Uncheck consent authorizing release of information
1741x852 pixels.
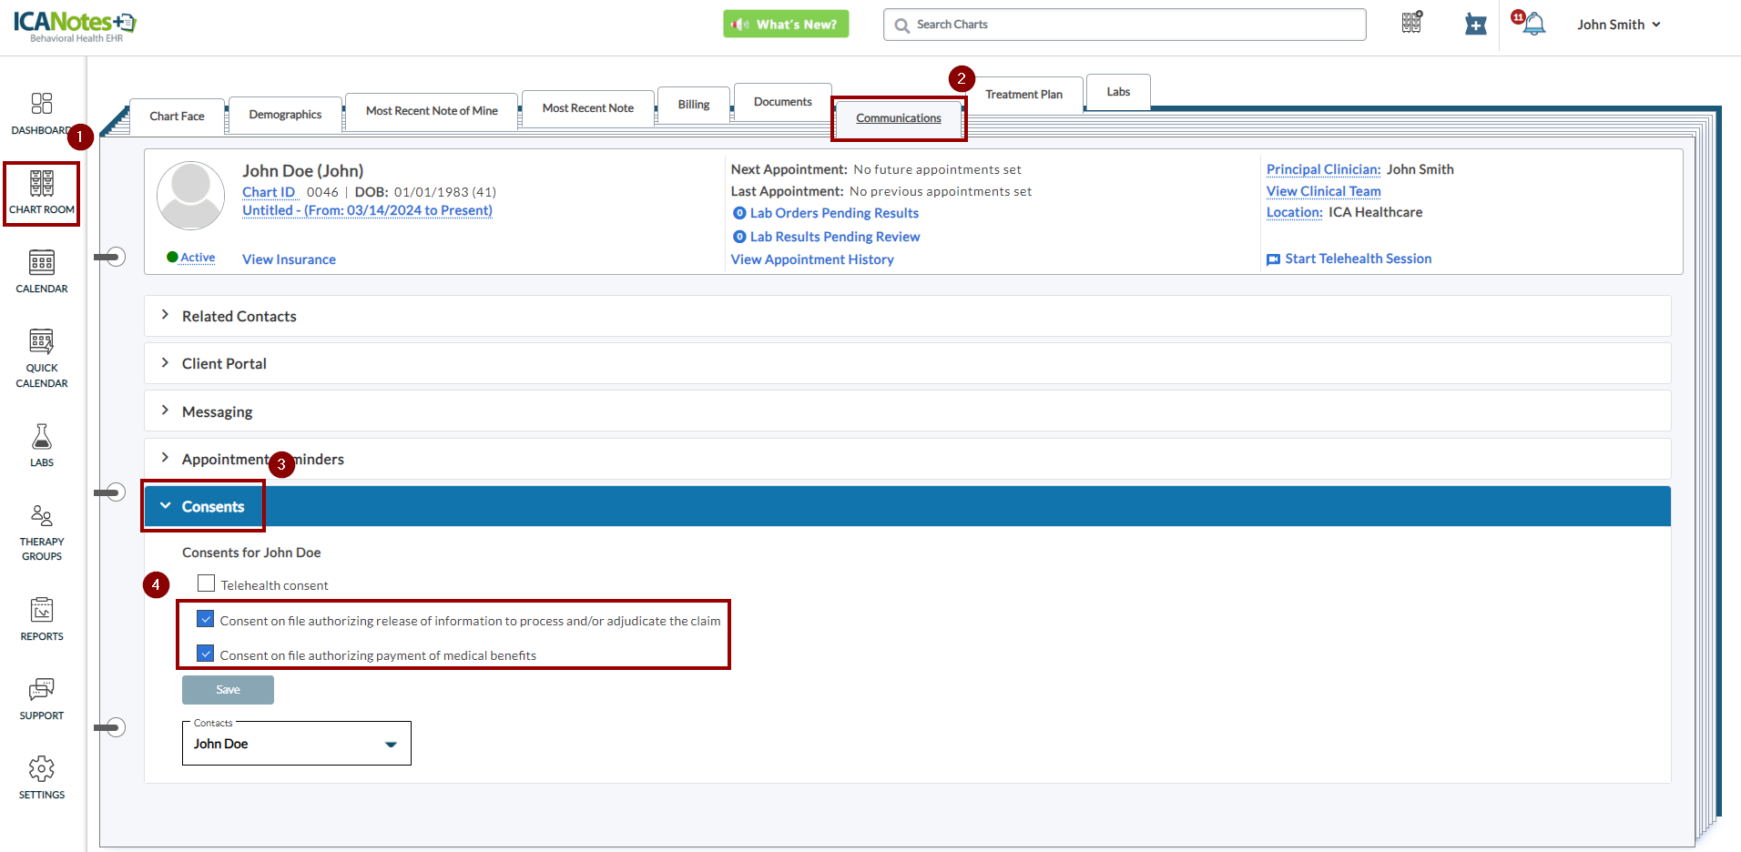(206, 620)
